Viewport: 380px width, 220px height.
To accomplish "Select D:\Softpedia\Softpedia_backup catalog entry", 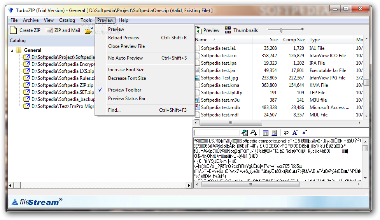I will (x=63, y=99).
